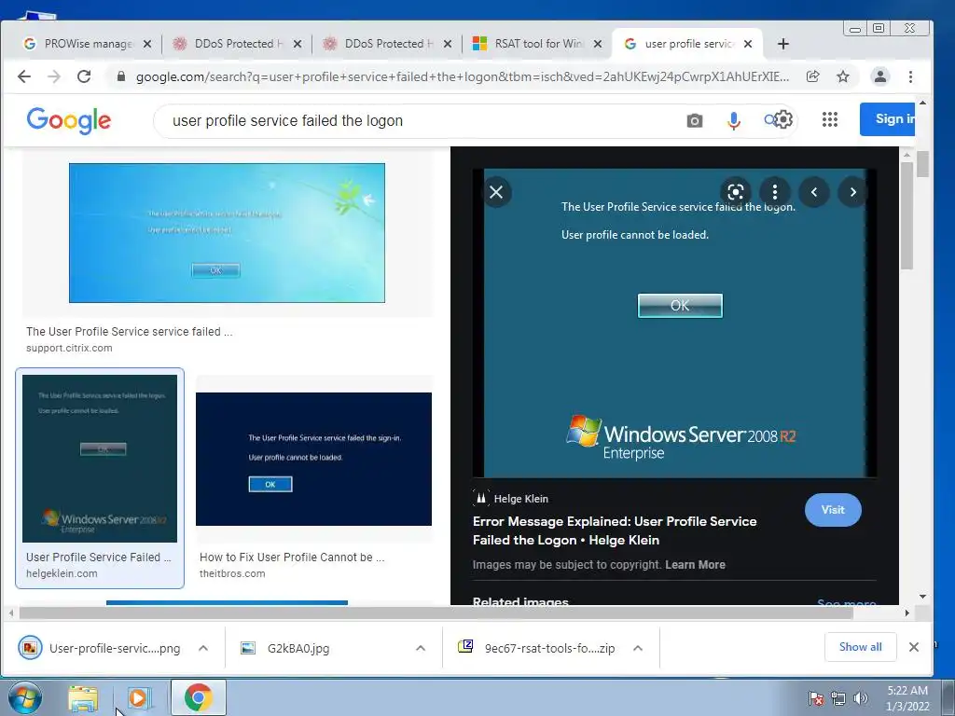This screenshot has height=716, width=955.
Task: Bookmark this page with the star icon
Action: point(843,76)
